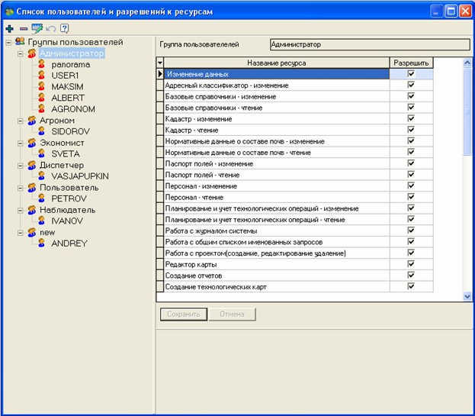Collapse the Экономист group node
The image size is (475, 416).
[20, 143]
